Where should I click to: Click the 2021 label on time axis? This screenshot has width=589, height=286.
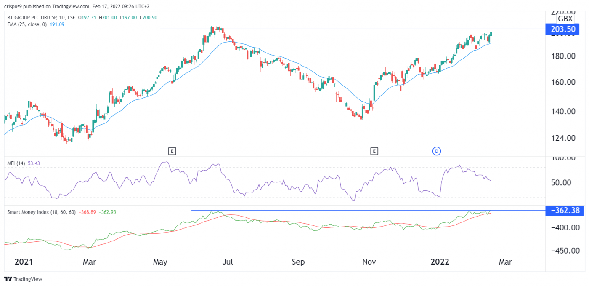click(x=24, y=262)
